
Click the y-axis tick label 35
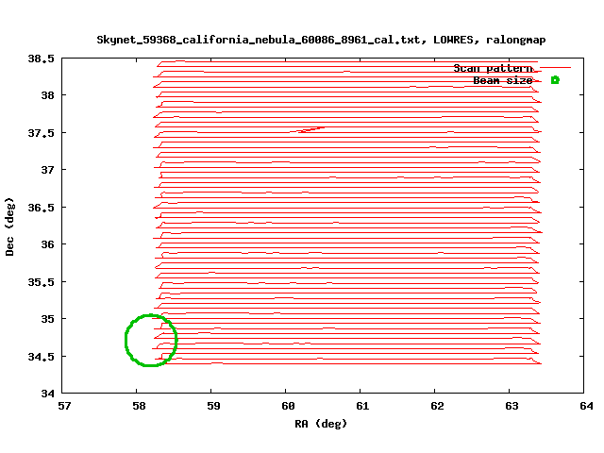[47, 319]
